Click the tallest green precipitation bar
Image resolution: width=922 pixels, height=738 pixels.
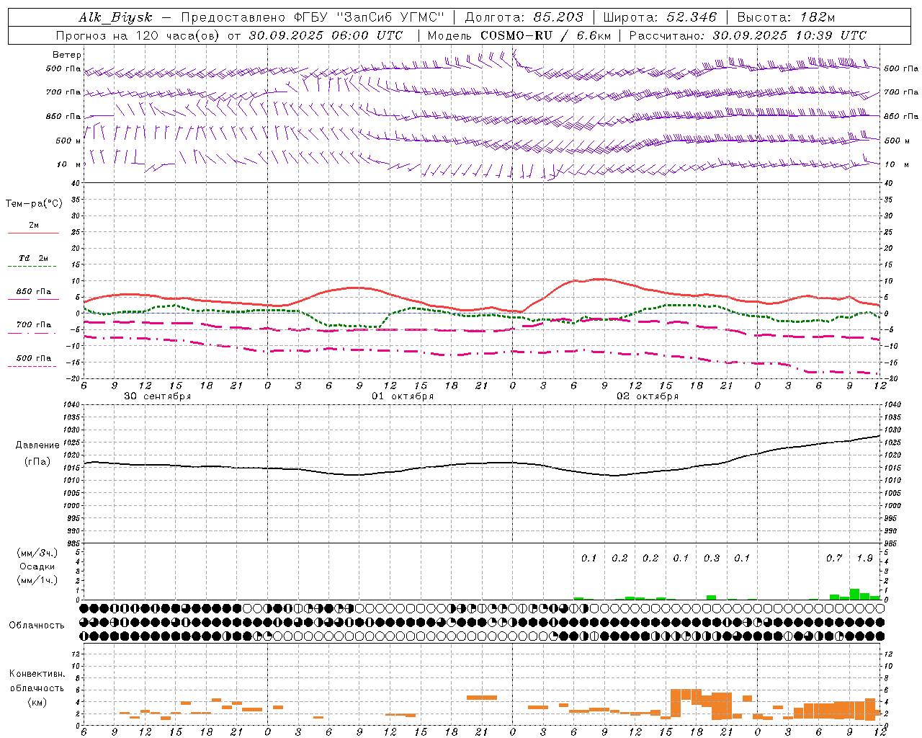(854, 595)
